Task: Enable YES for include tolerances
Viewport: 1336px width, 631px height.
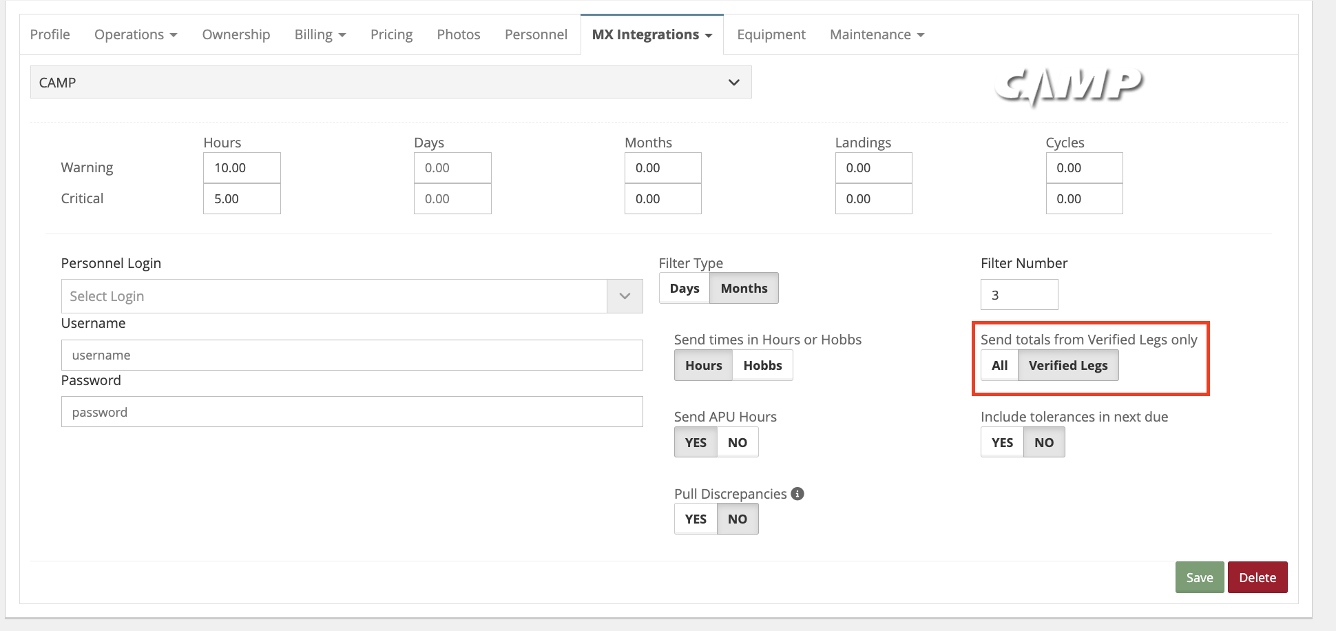Action: coord(1002,443)
